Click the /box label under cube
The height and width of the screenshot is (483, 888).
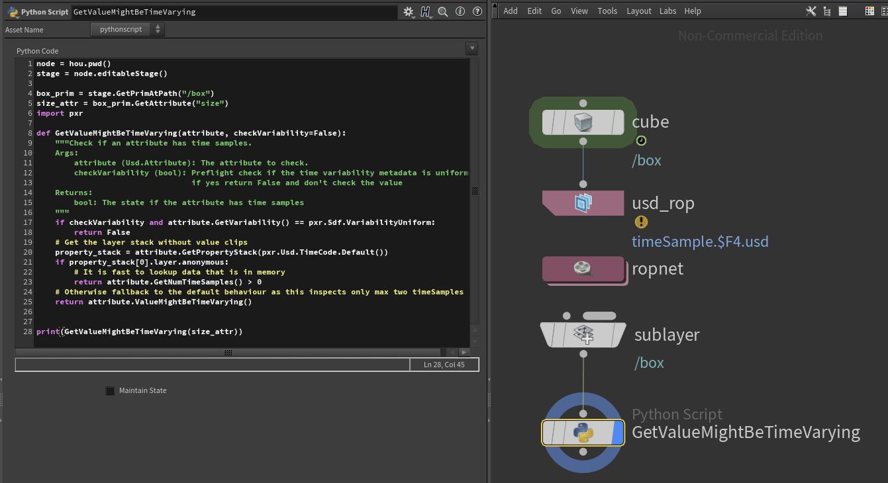(646, 161)
